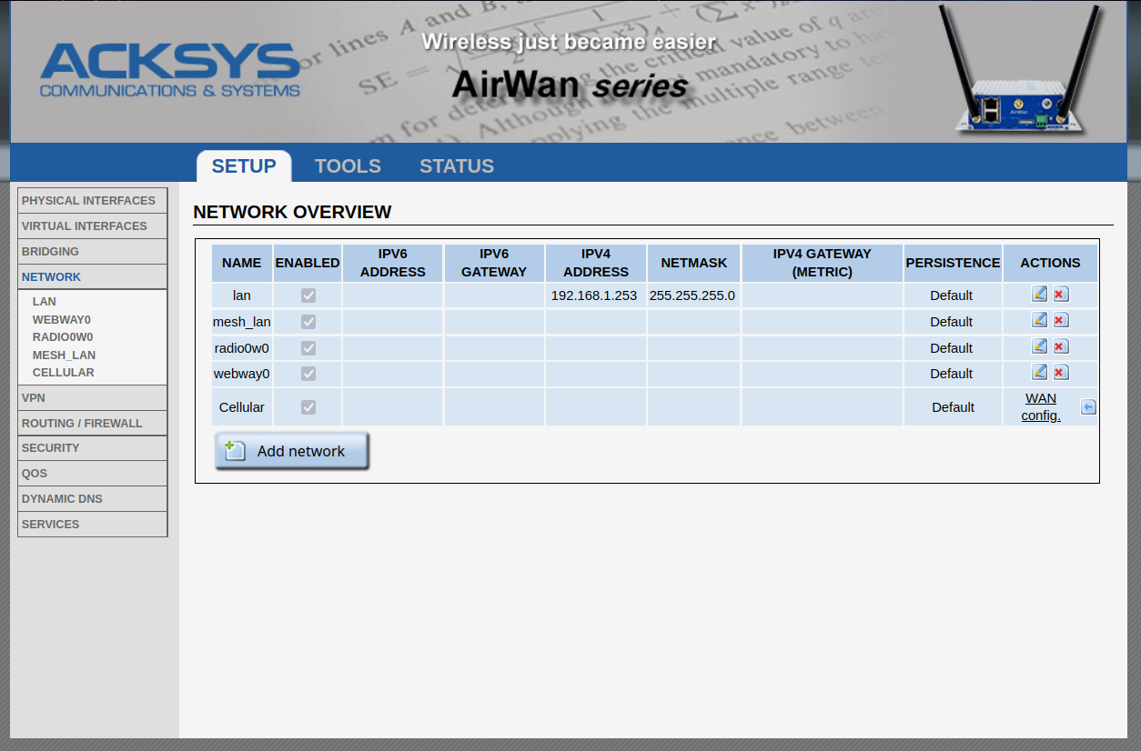This screenshot has height=751, width=1141.
Task: Click the delete icon for lan network
Action: (1060, 294)
